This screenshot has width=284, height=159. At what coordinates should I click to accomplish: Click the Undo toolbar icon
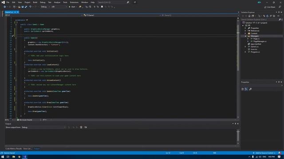click(30, 7)
